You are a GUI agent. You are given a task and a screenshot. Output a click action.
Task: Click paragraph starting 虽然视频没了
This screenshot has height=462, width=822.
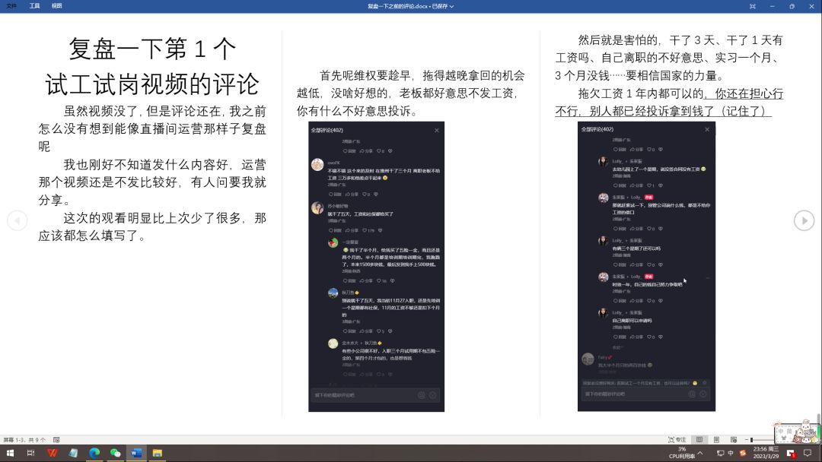[152, 128]
